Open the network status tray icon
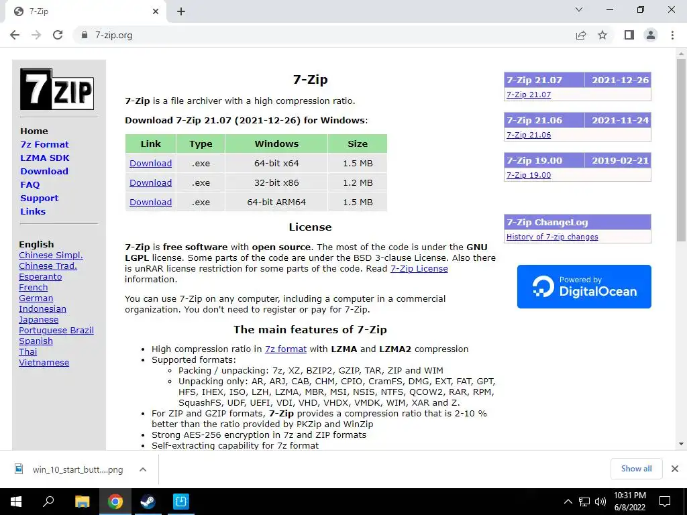Image resolution: width=687 pixels, height=515 pixels. coord(584,502)
